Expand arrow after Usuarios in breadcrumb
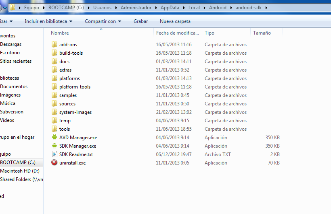Screen dimensions: 331x214 [116, 8]
